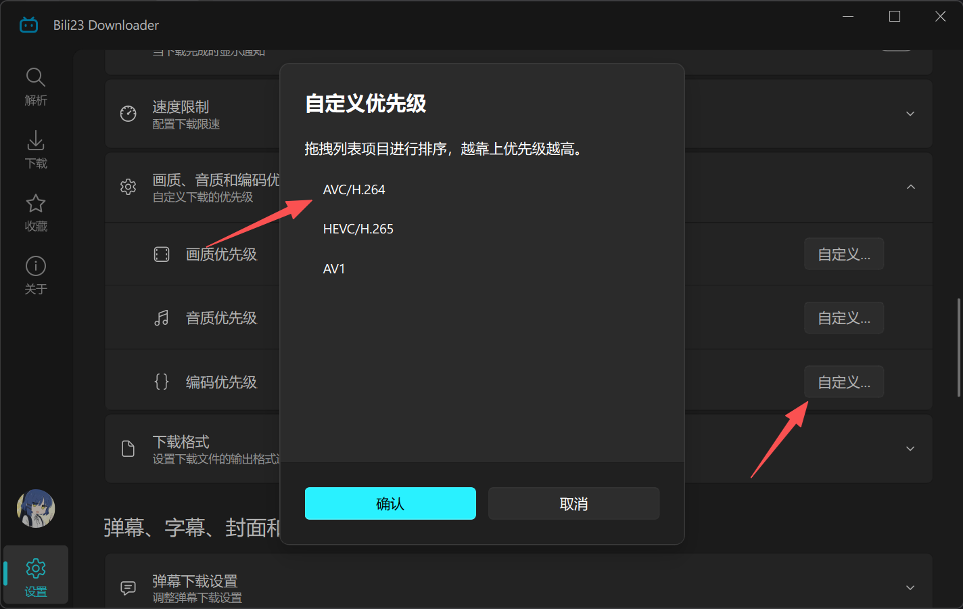963x609 pixels.
Task: Open 自定义 customization for 音质优先级
Action: coord(843,317)
